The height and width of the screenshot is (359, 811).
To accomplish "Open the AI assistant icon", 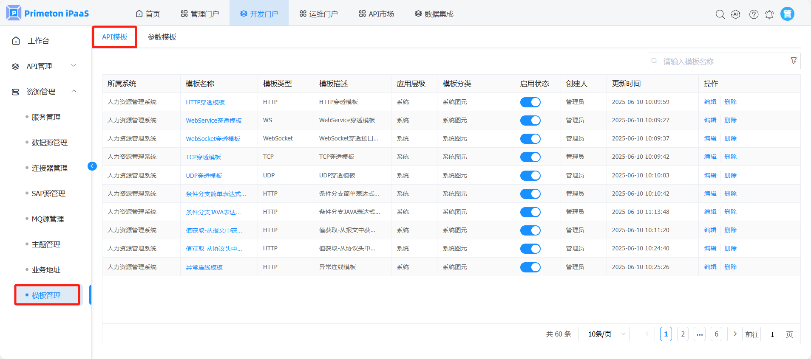I will 736,14.
